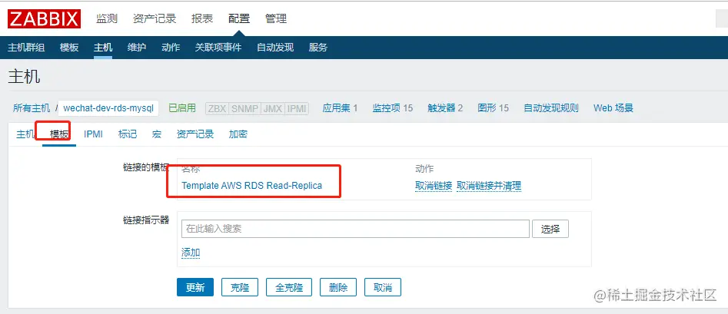Open 应用集 1 link
Screen dimensions: 728x314
pos(340,108)
